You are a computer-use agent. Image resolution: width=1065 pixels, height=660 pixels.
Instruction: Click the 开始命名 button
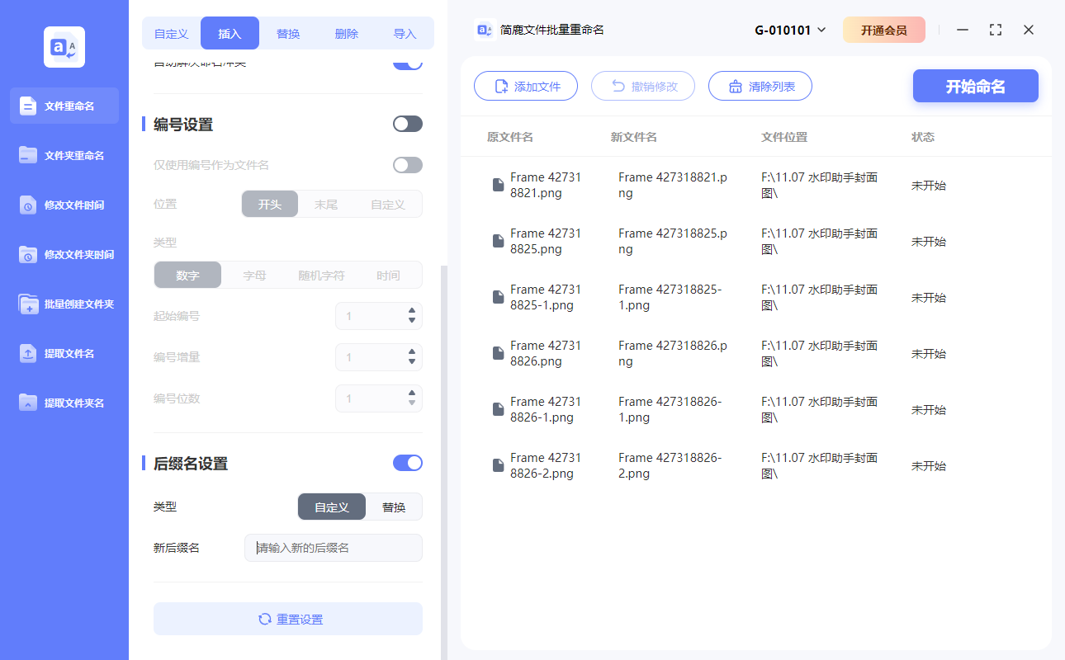975,86
